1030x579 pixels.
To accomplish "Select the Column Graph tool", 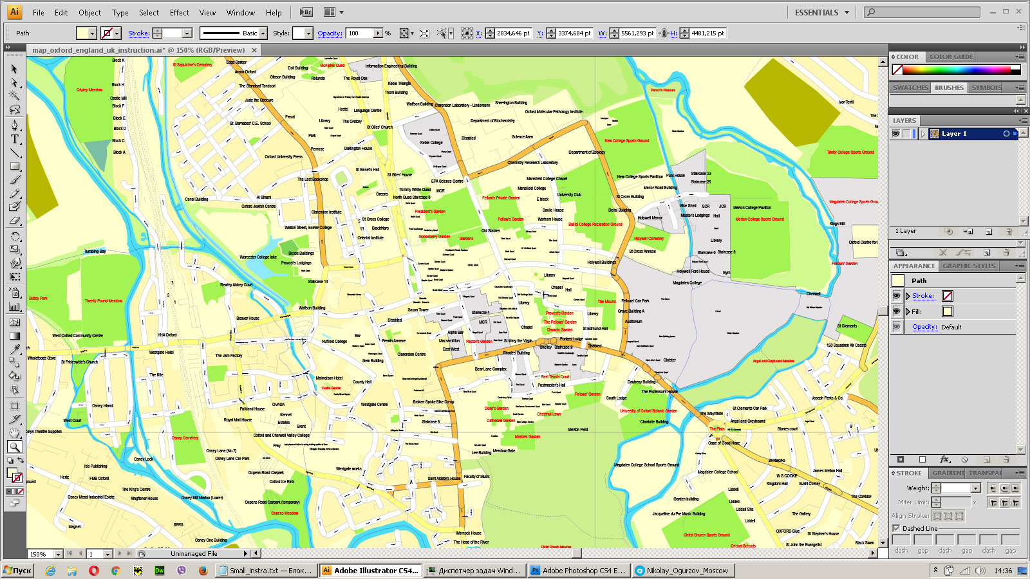I will [x=15, y=307].
